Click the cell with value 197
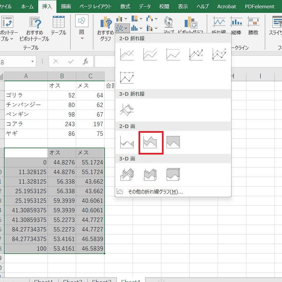The image size is (282, 282). point(90,124)
